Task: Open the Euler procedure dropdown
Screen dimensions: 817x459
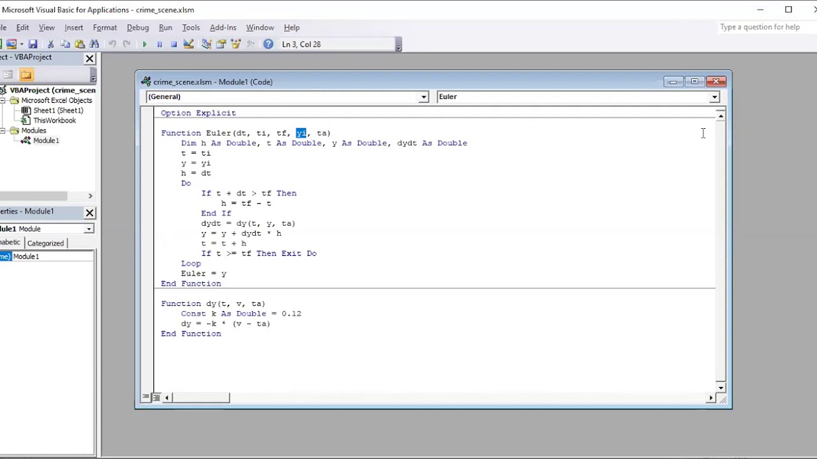Action: (714, 97)
